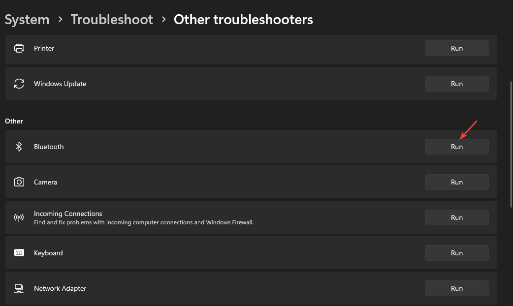Run the Bluetooth troubleshooter
Viewport: 513px width, 306px height.
pos(457,147)
